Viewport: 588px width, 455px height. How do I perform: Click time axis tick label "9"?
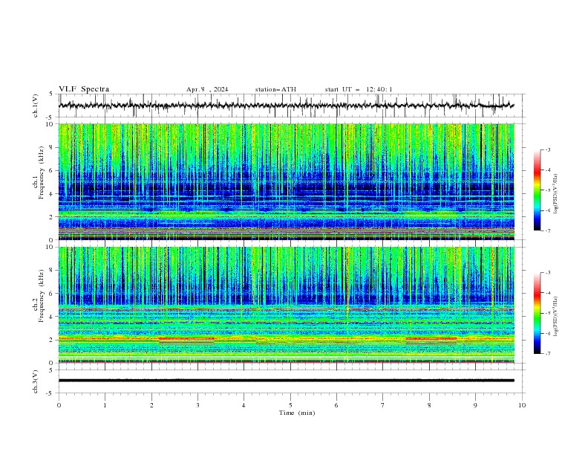tap(475, 405)
